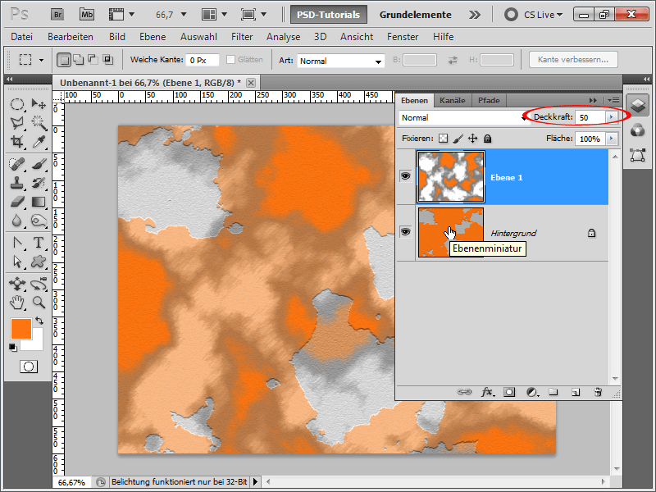Pick the Polygonal Lasso tool

16,123
